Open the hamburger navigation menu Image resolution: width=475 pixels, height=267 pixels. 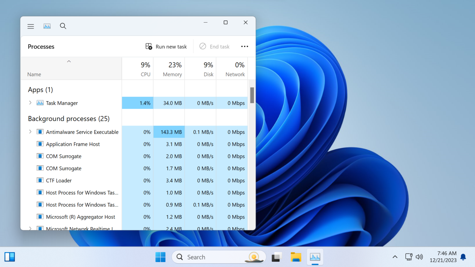pos(31,26)
